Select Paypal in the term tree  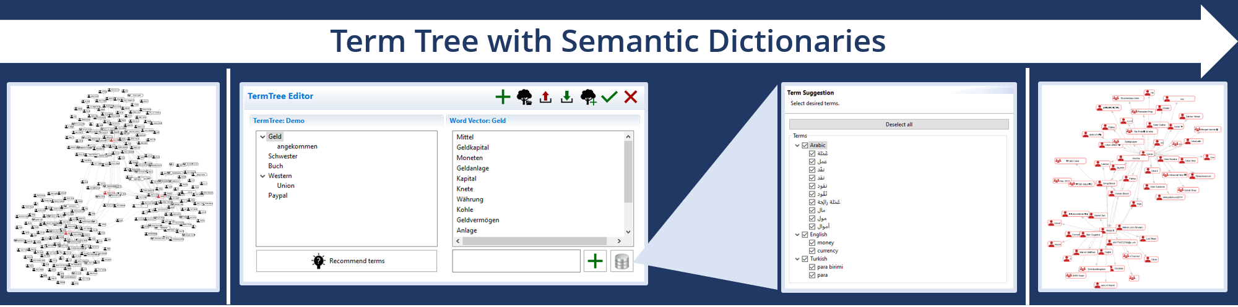click(x=278, y=196)
